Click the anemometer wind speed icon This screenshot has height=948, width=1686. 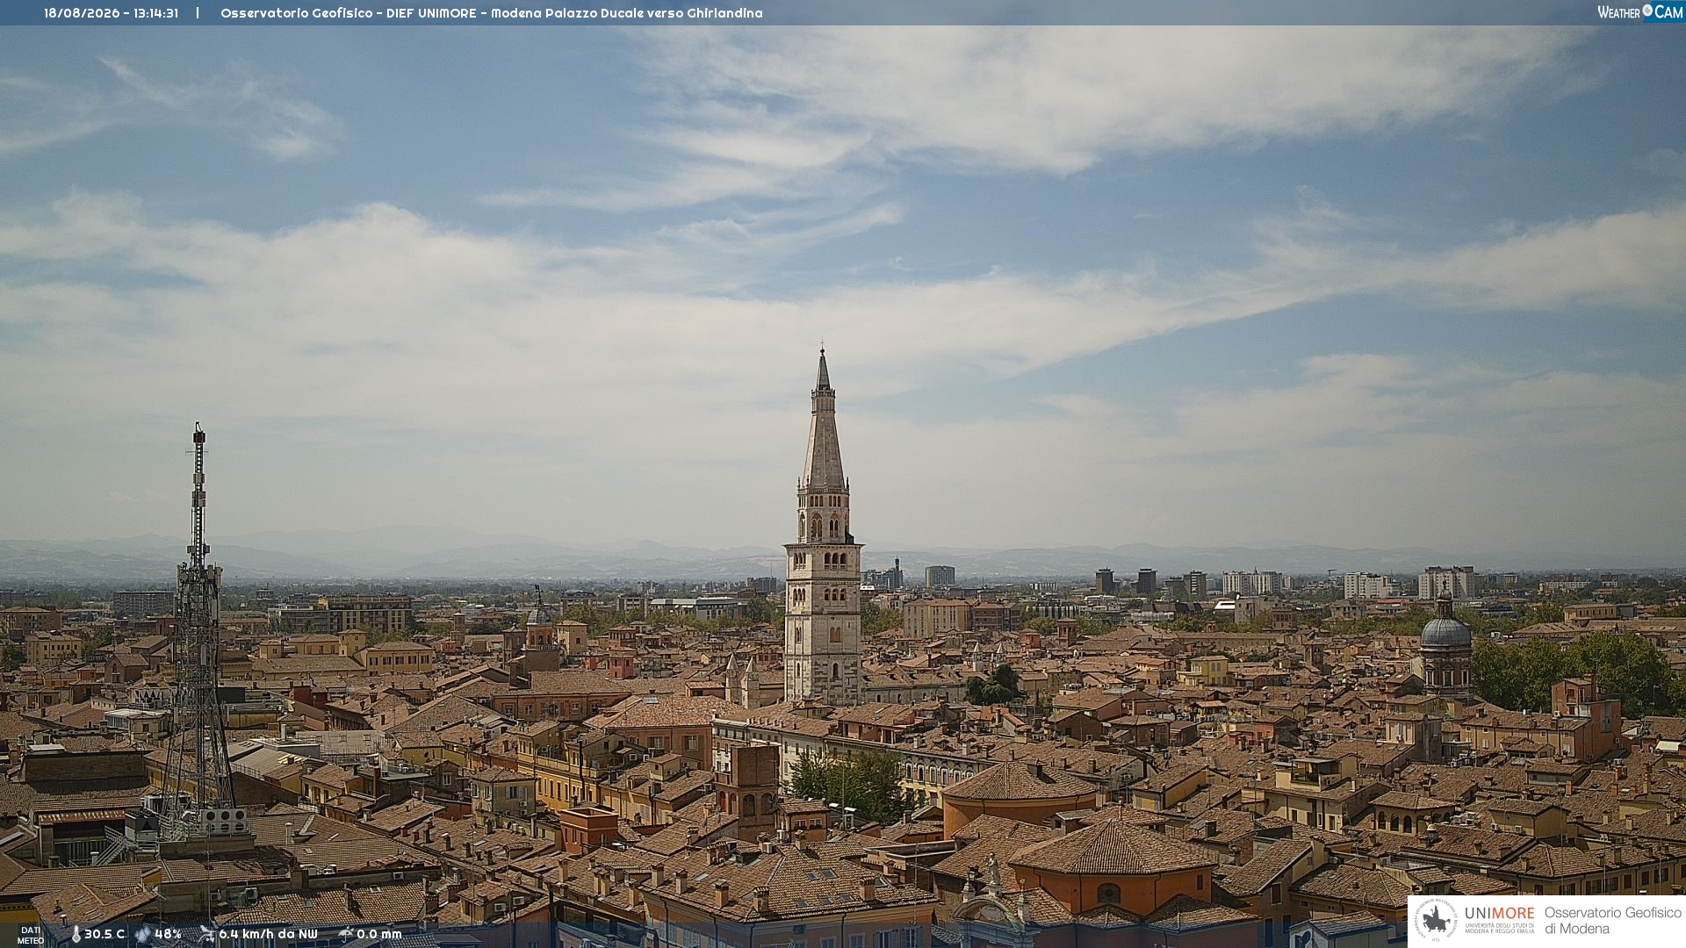[x=207, y=934]
